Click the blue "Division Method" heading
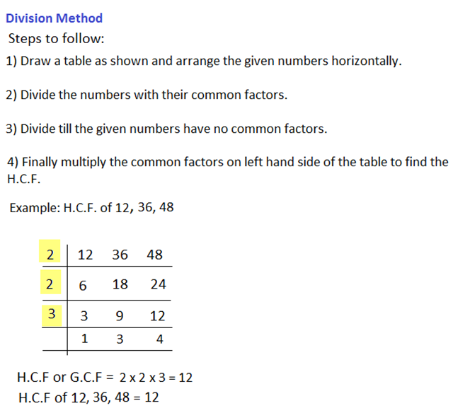 [54, 18]
